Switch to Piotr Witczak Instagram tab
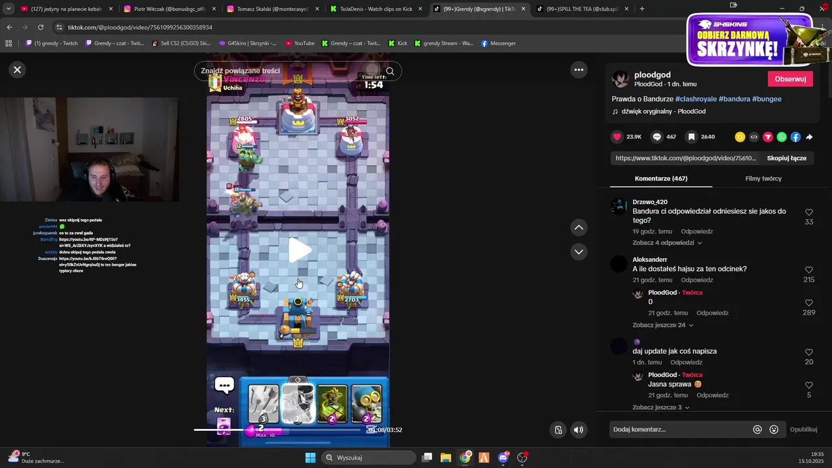This screenshot has width=832, height=468. click(x=168, y=9)
